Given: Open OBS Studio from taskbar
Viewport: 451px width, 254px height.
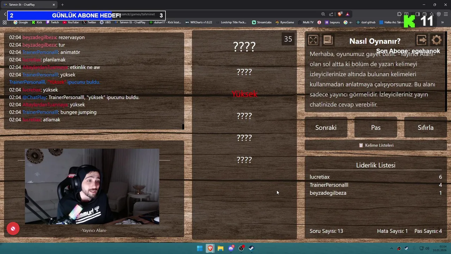Looking at the screenshot, I should (x=241, y=248).
